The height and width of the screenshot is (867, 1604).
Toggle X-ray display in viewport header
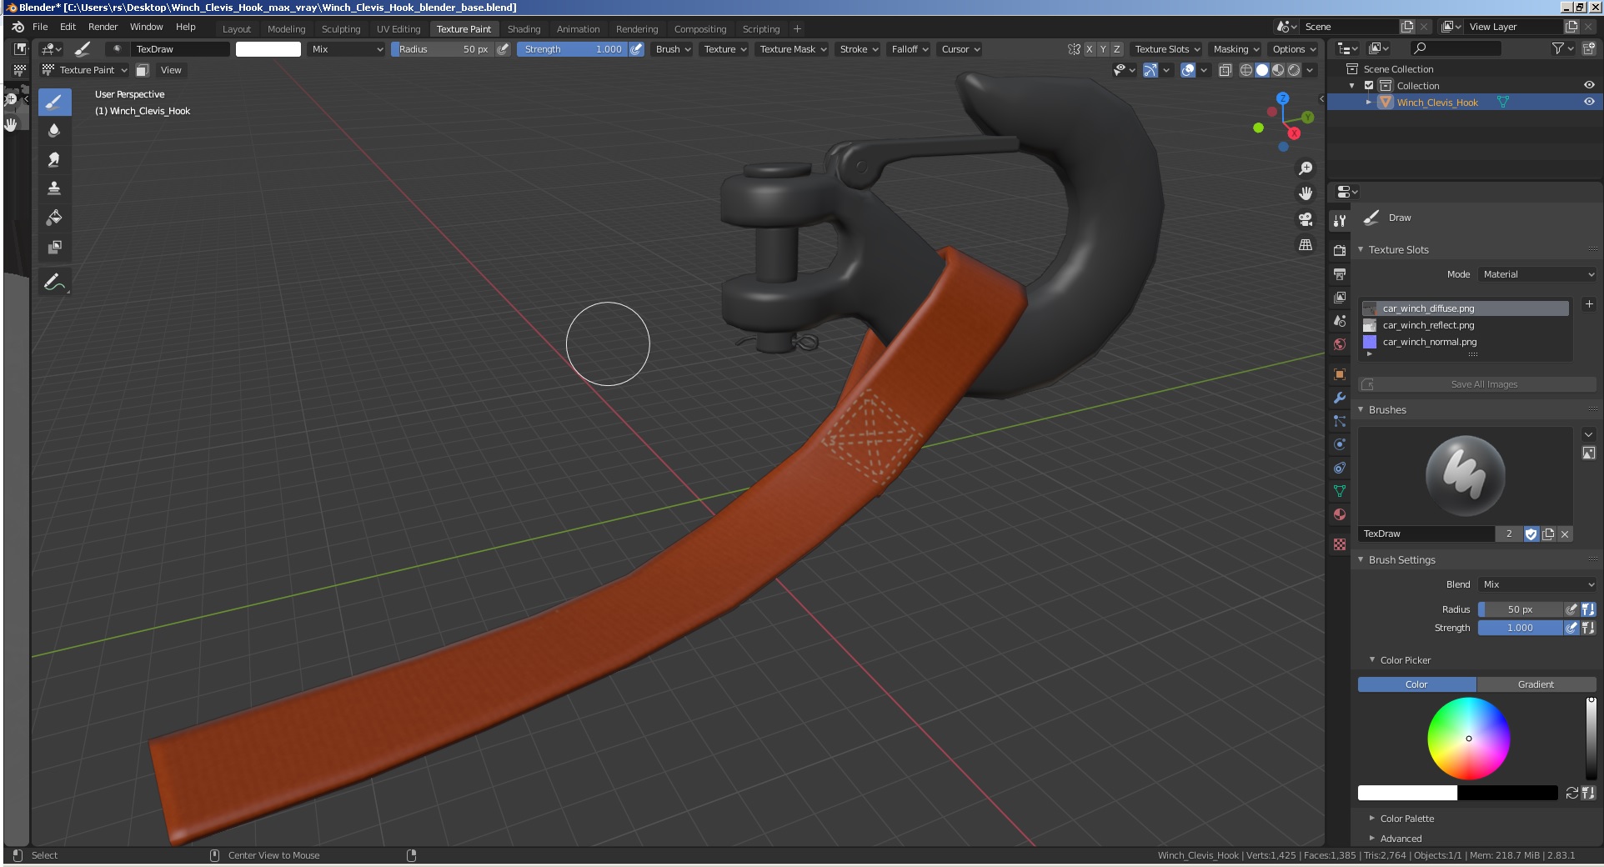click(1226, 71)
